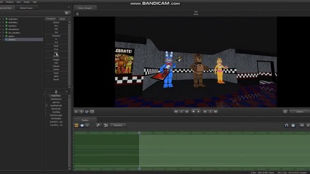
Task: Select the viewport selection arrow tool
Action: tap(76, 112)
